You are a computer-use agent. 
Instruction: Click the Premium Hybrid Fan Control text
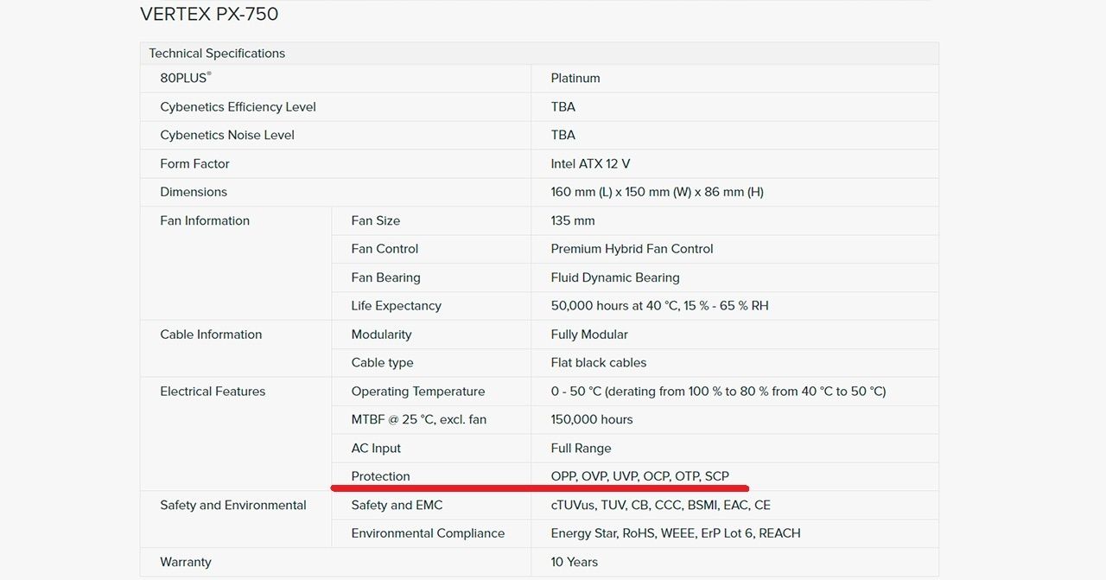pyautogui.click(x=632, y=249)
